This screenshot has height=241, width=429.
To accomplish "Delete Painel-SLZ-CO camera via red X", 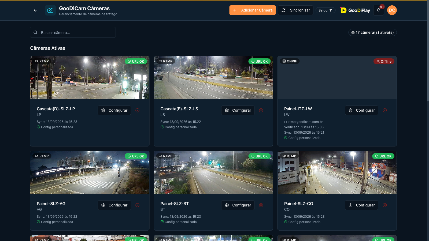I will 385,205.
